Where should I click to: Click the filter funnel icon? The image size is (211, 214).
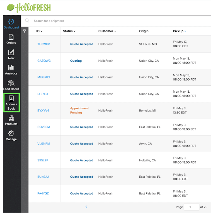[x=25, y=31]
